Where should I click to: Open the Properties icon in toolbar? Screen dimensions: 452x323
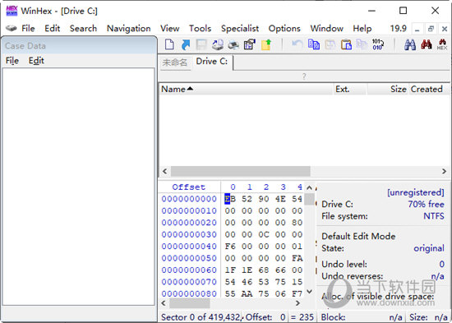250,44
